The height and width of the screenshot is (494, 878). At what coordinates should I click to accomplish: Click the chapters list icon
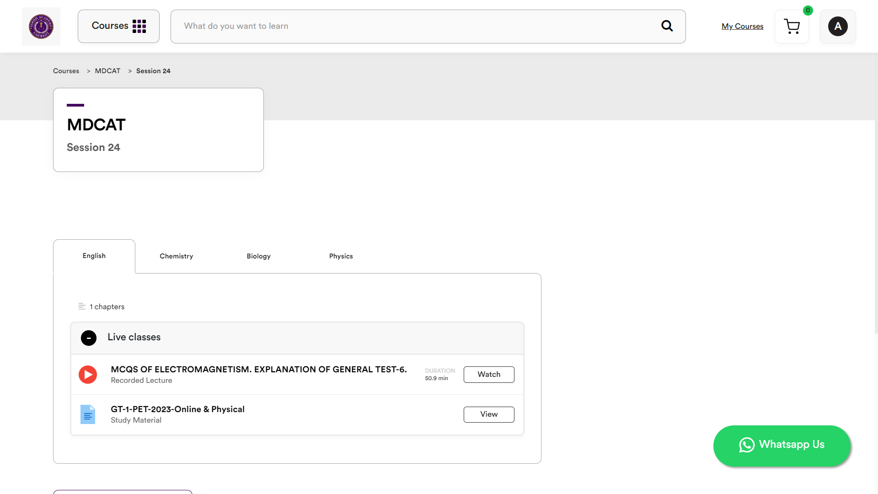(x=82, y=306)
